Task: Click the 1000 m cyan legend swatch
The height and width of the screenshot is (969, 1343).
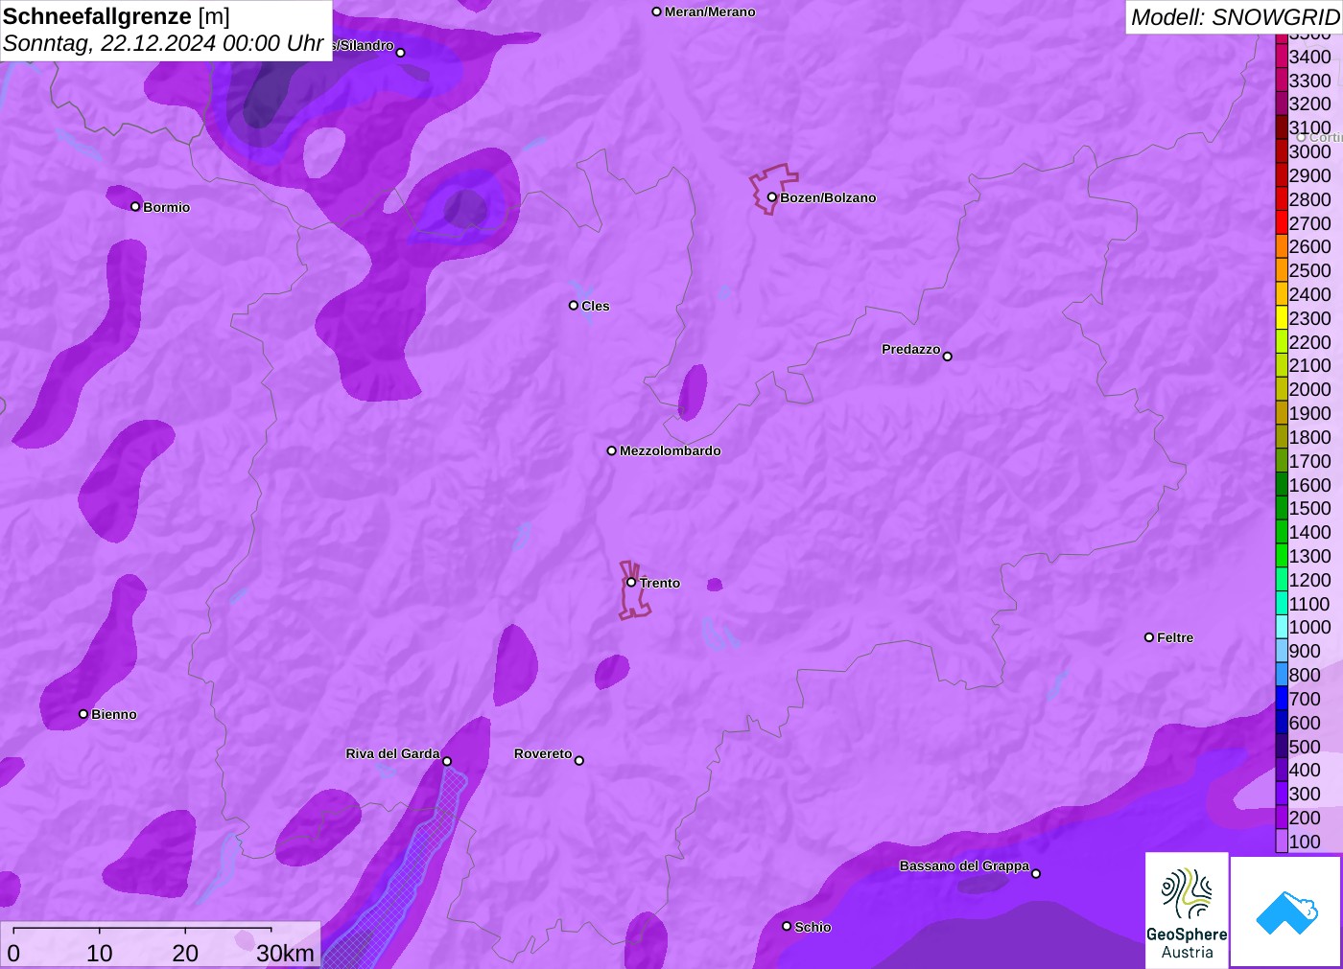Action: point(1282,627)
